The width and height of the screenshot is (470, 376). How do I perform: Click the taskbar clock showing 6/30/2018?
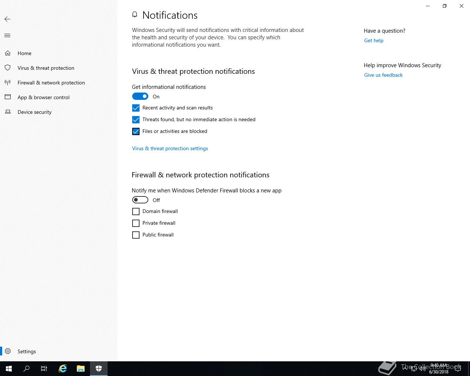(439, 369)
